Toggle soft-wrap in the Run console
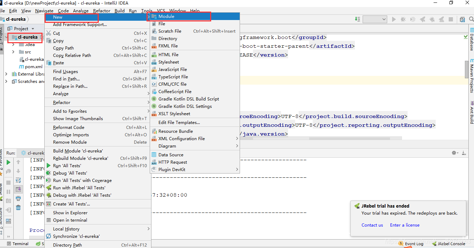The image size is (474, 248). pyautogui.click(x=18, y=180)
